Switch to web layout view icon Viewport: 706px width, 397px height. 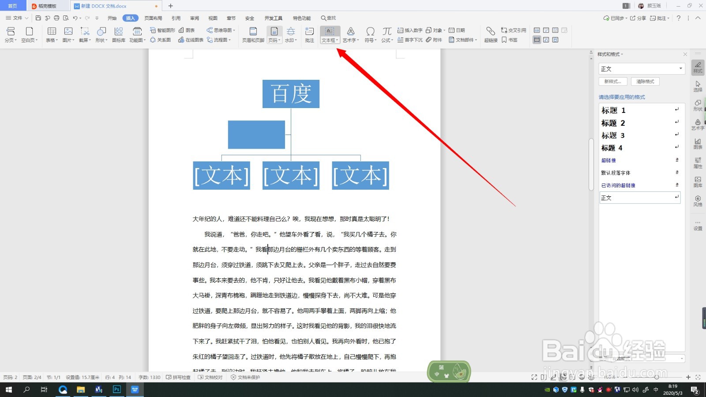pyautogui.click(x=582, y=377)
